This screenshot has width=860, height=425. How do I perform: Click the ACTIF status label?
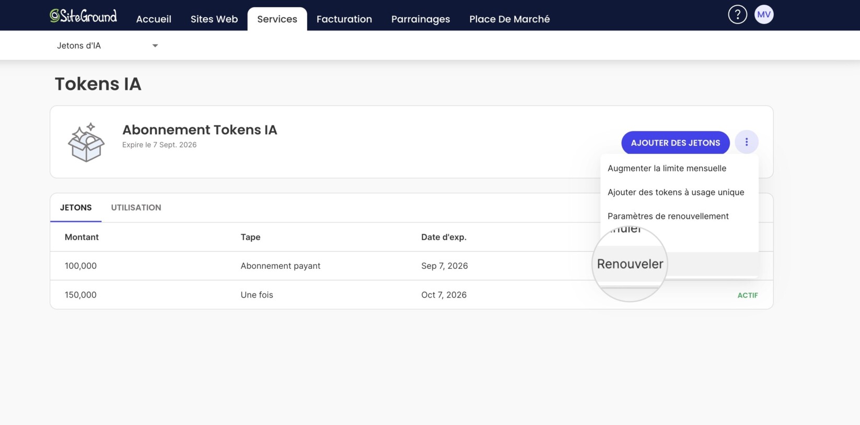point(747,295)
